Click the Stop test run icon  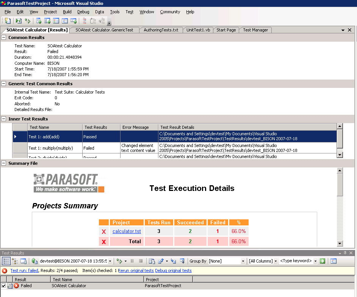141,261
